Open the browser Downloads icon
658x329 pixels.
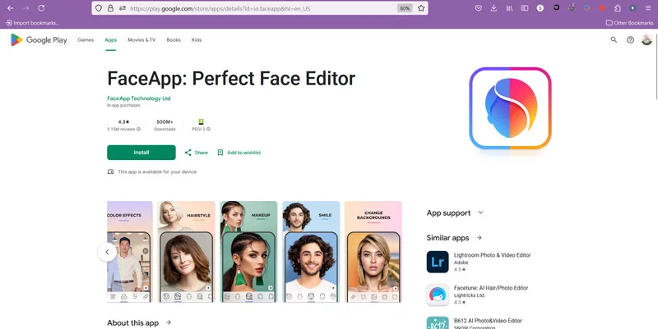(494, 8)
